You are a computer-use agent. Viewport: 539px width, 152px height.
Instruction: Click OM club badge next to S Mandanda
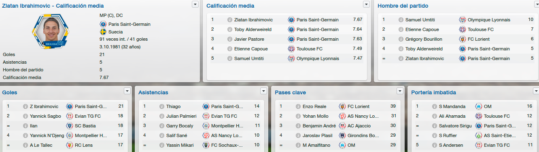[478, 107]
